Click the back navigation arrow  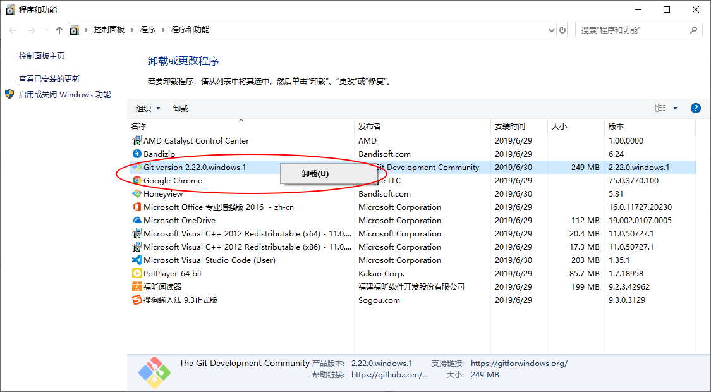point(13,30)
